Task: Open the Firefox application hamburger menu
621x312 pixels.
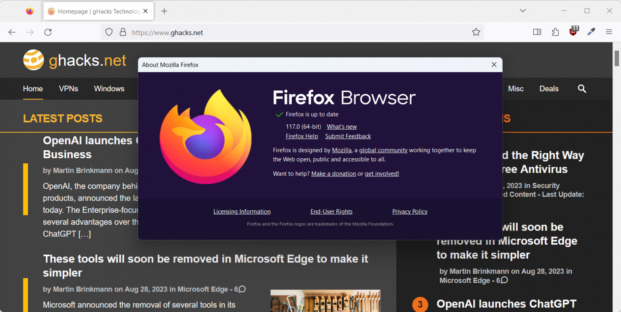Action: pyautogui.click(x=609, y=32)
